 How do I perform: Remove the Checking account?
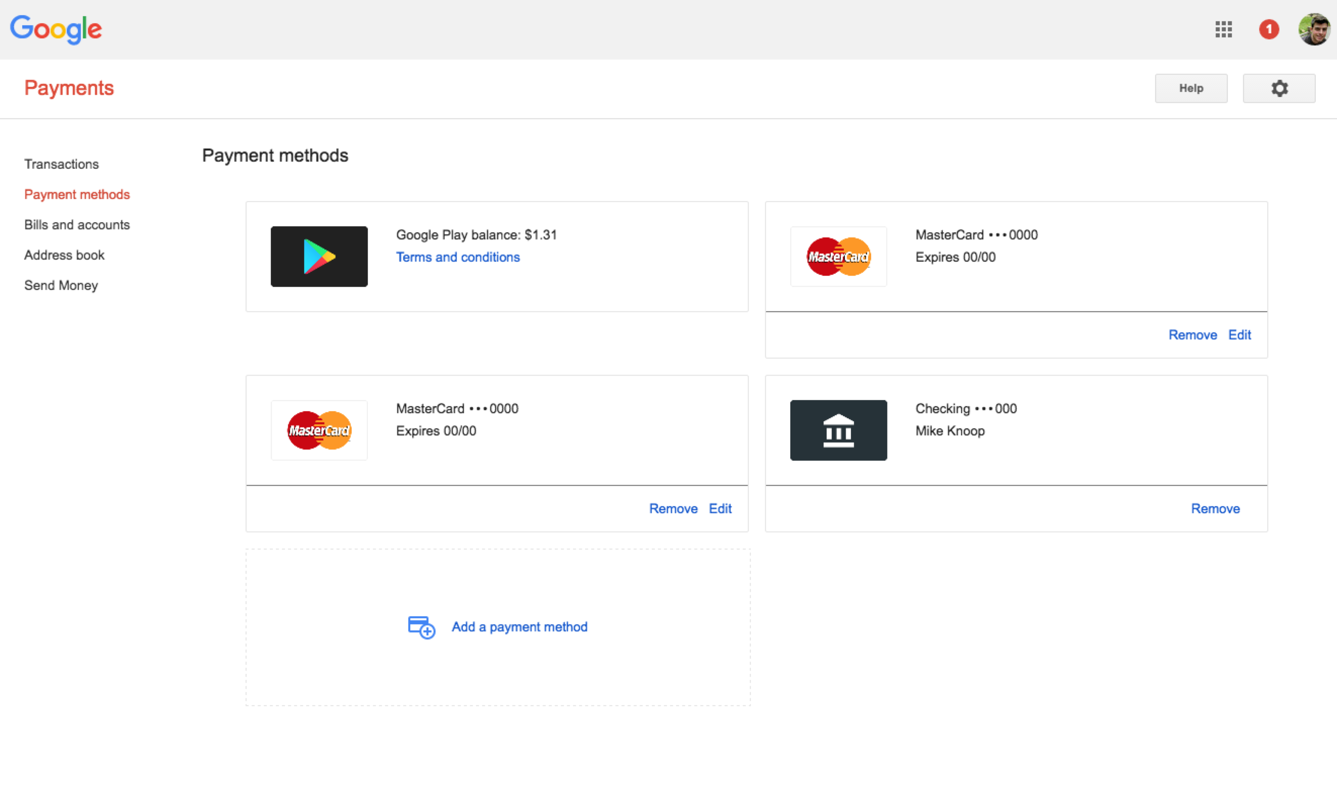click(1215, 509)
